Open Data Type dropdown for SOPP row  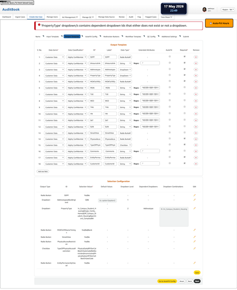(125, 57)
